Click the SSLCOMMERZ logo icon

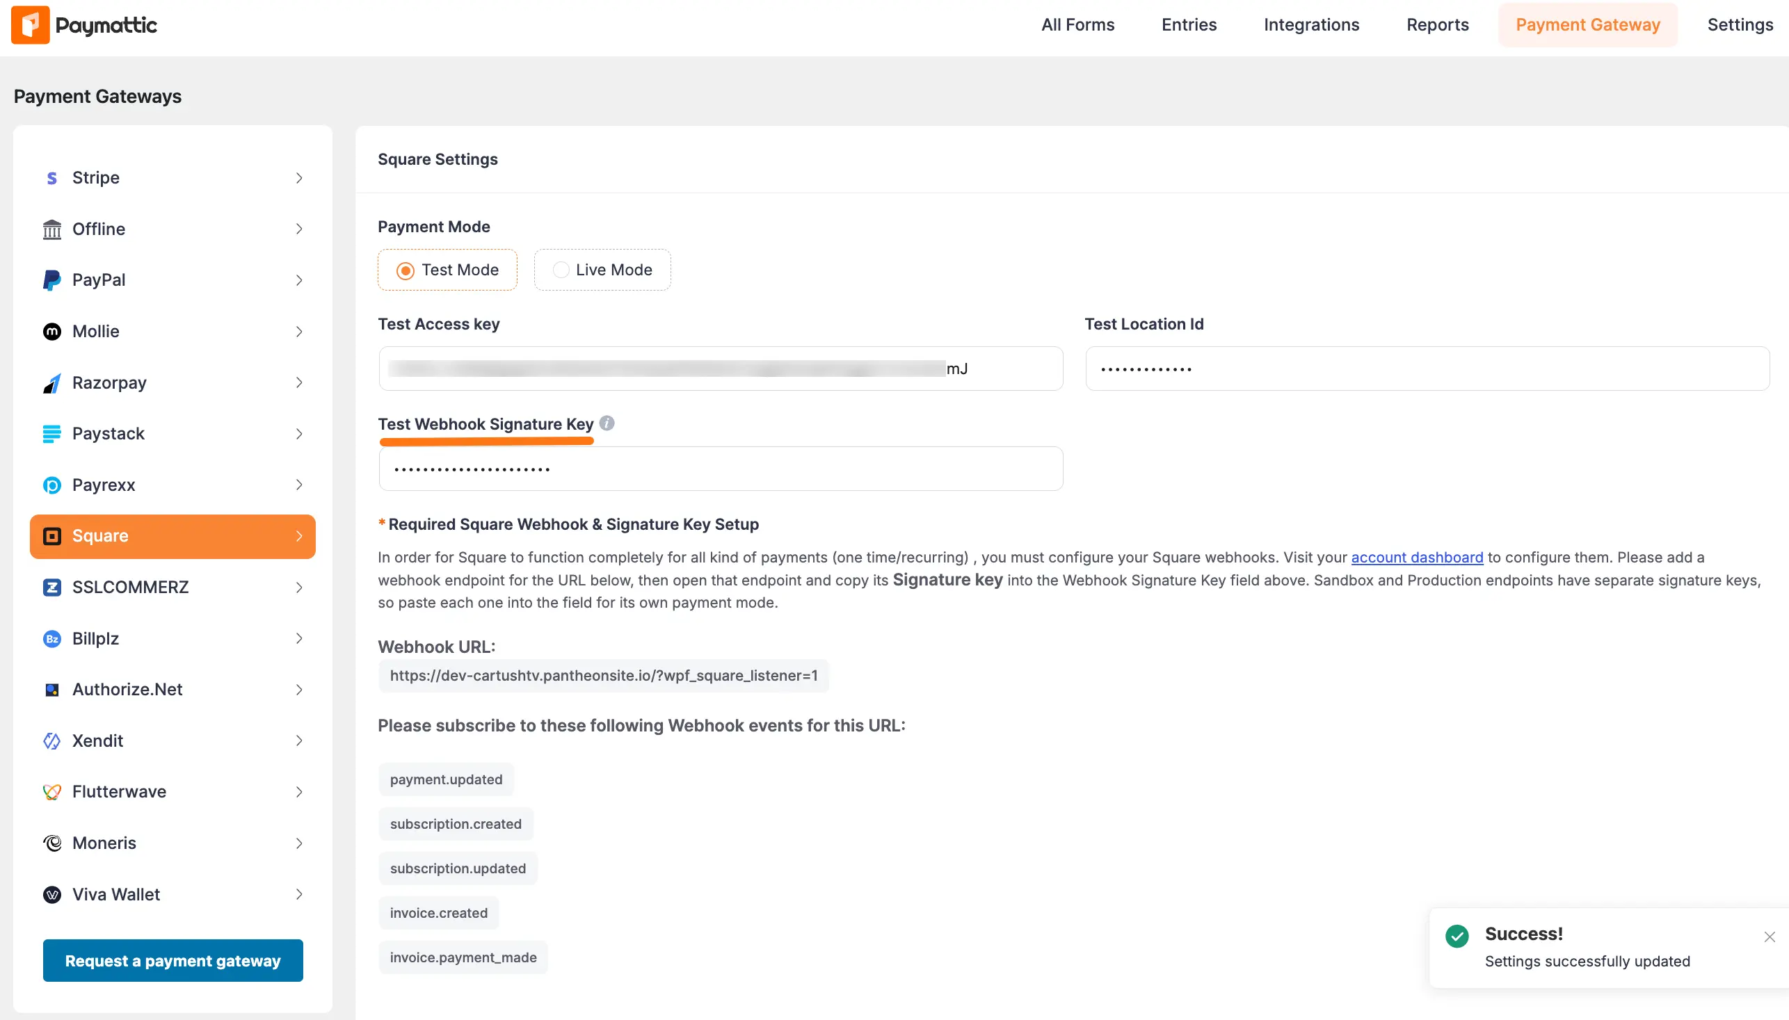[52, 587]
